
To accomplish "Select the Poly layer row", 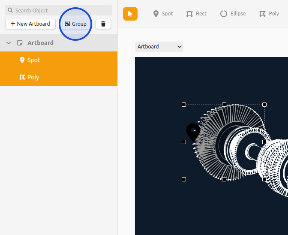I will pyautogui.click(x=59, y=77).
